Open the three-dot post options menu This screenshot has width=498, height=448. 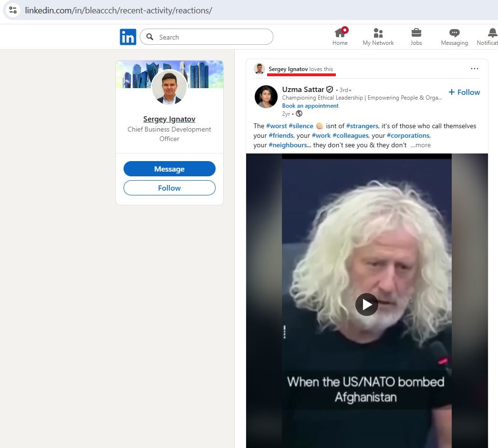(474, 69)
